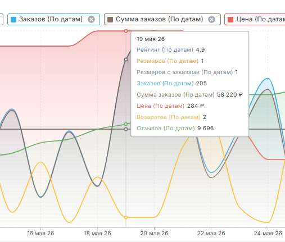
Task: Click the 16 мая 26 axis label
Action: [x=40, y=234]
